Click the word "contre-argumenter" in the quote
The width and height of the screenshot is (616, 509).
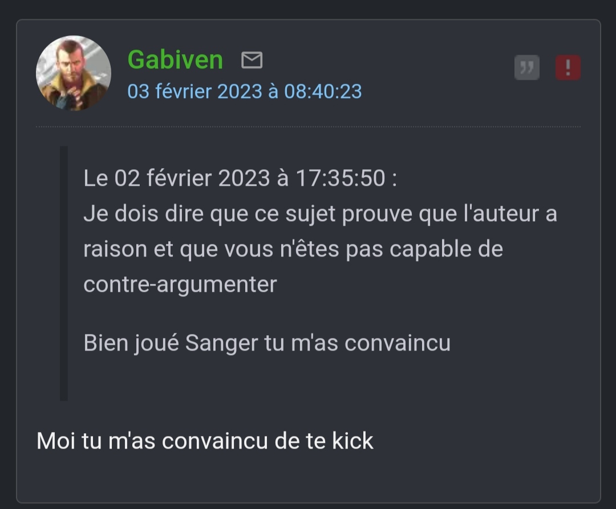coord(180,284)
